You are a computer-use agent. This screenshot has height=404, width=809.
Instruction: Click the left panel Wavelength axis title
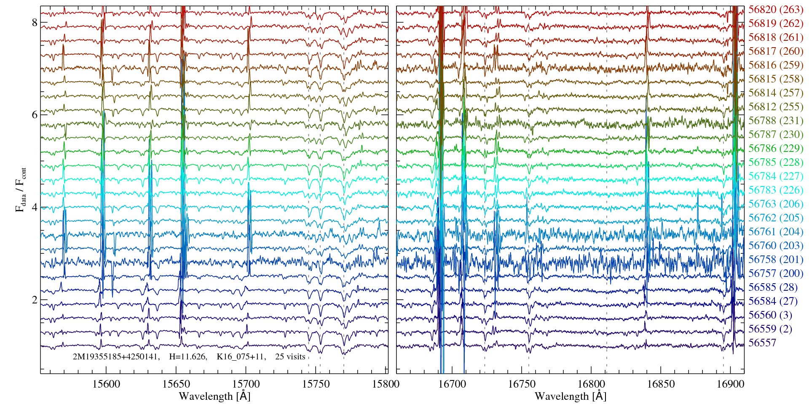click(x=214, y=396)
